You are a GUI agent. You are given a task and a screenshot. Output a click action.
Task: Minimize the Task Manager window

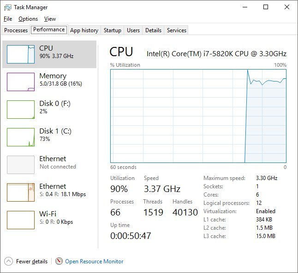click(x=245, y=7)
